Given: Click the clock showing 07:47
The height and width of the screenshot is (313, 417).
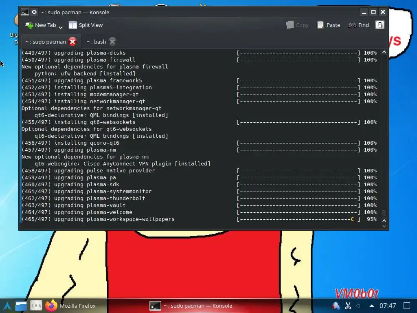Looking at the screenshot, I should [x=388, y=306].
